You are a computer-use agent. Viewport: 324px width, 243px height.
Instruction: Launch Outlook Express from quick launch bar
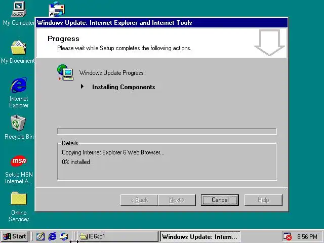point(64,236)
